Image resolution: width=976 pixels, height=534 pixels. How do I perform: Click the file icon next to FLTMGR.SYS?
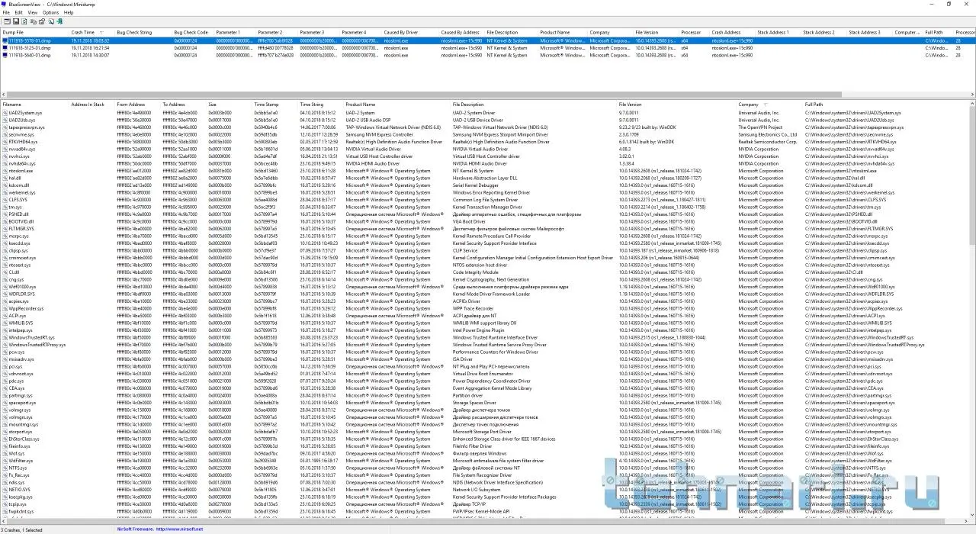pos(5,229)
